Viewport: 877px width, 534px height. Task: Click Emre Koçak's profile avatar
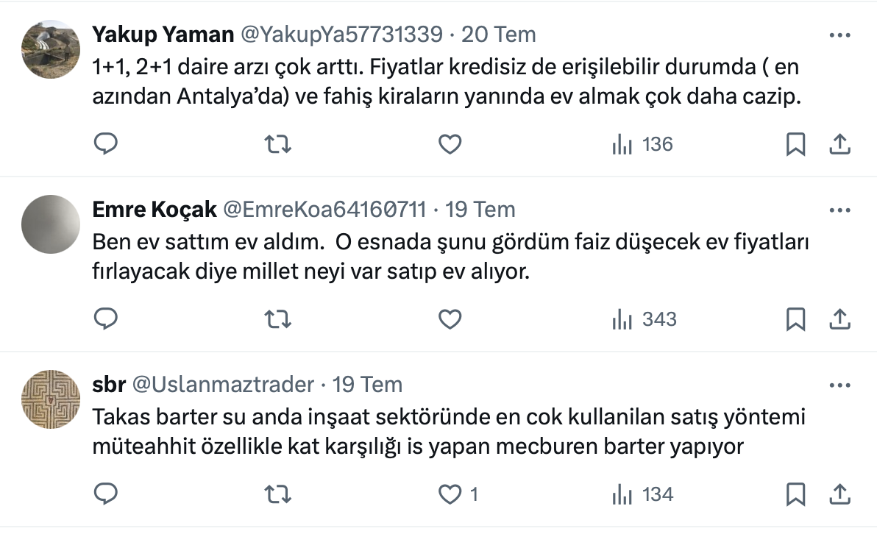51,224
